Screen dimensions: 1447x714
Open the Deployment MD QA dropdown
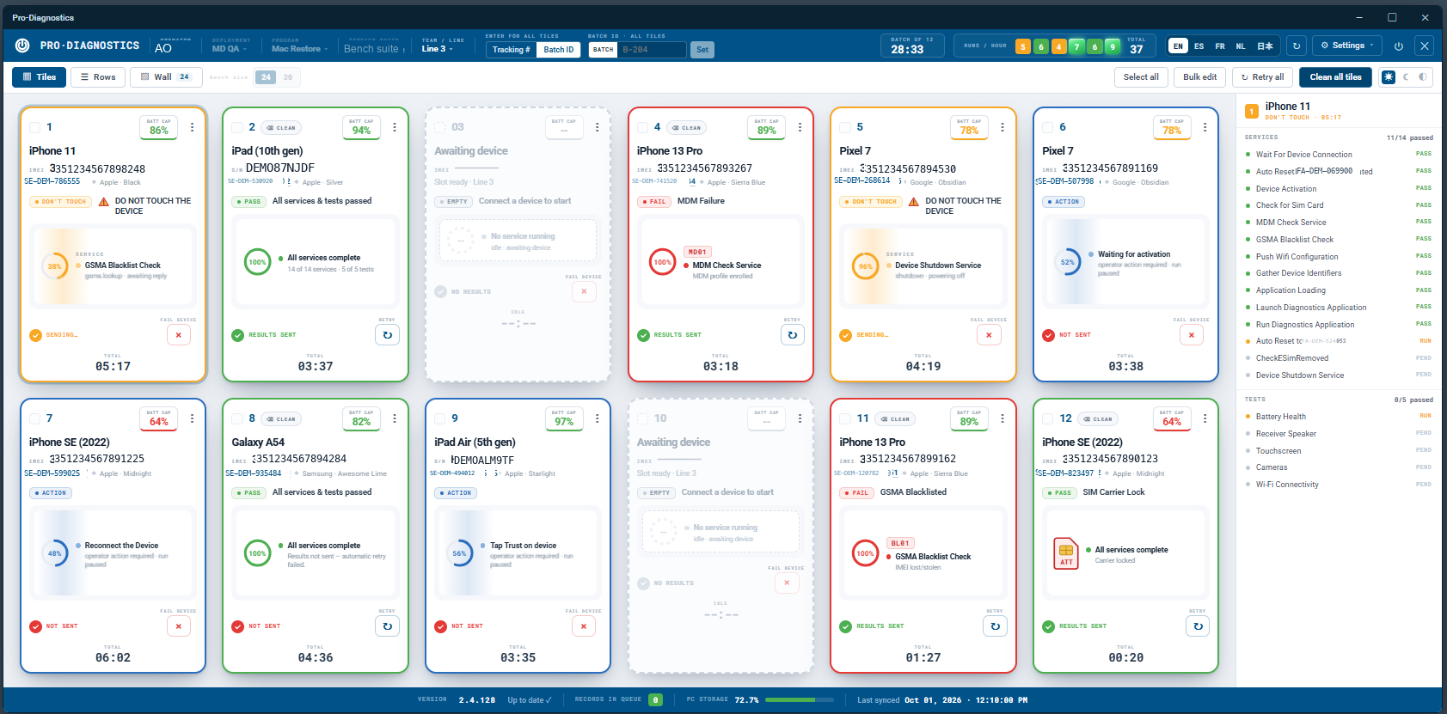(230, 46)
